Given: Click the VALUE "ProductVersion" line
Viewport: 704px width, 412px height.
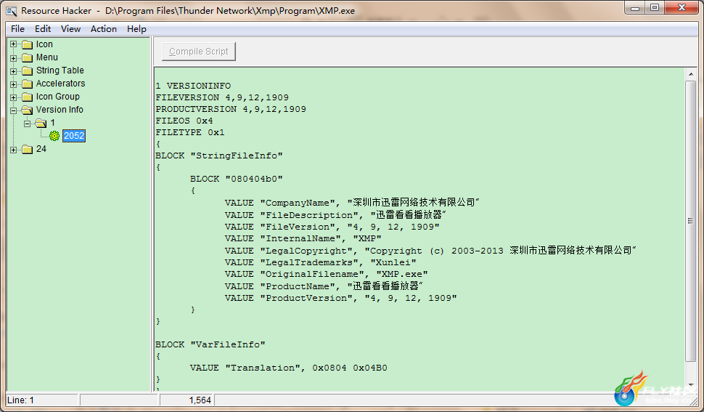Looking at the screenshot, I should coord(341,298).
